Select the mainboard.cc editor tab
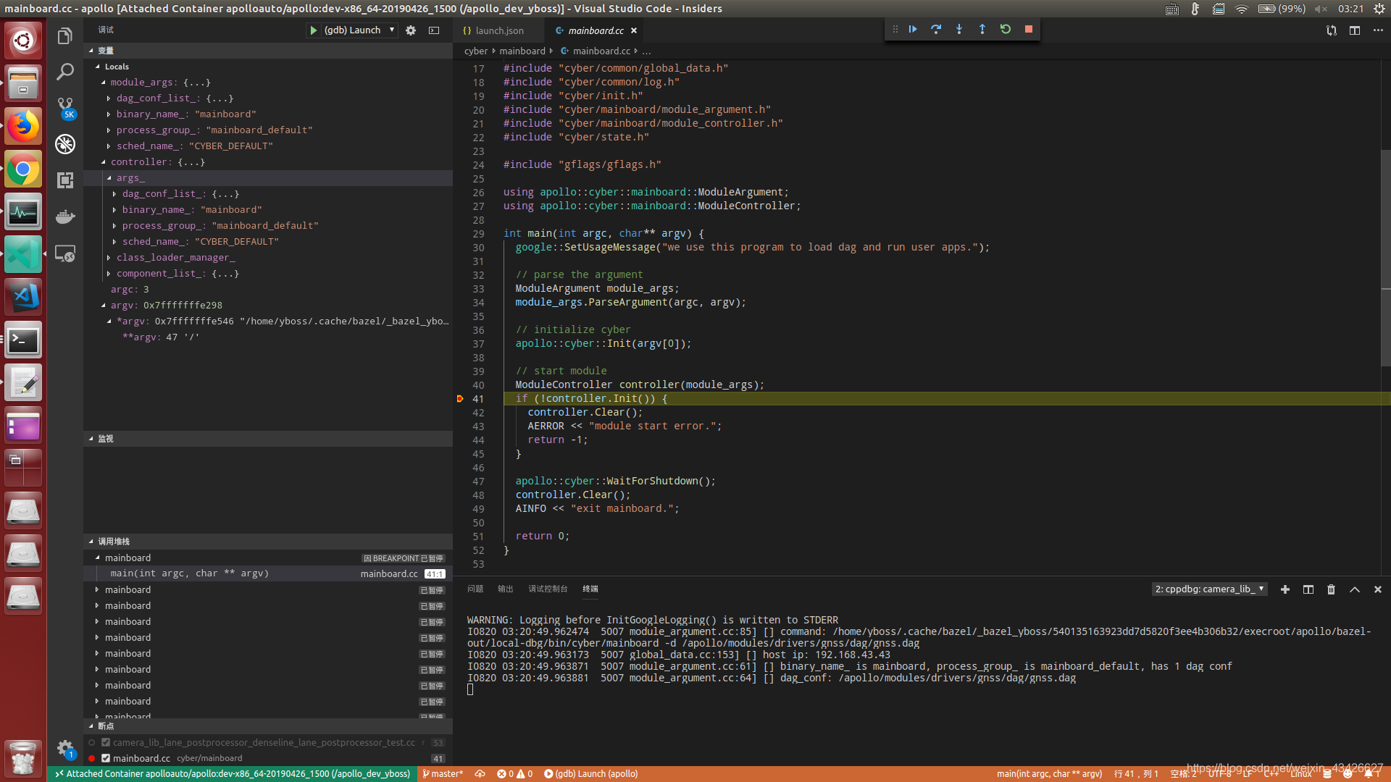Image resolution: width=1391 pixels, height=782 pixels. tap(596, 30)
